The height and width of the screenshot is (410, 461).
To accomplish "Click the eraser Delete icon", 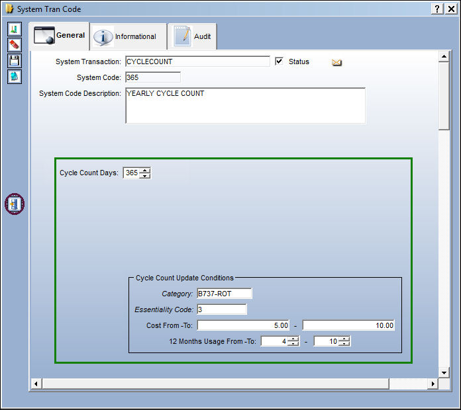I will pos(15,45).
